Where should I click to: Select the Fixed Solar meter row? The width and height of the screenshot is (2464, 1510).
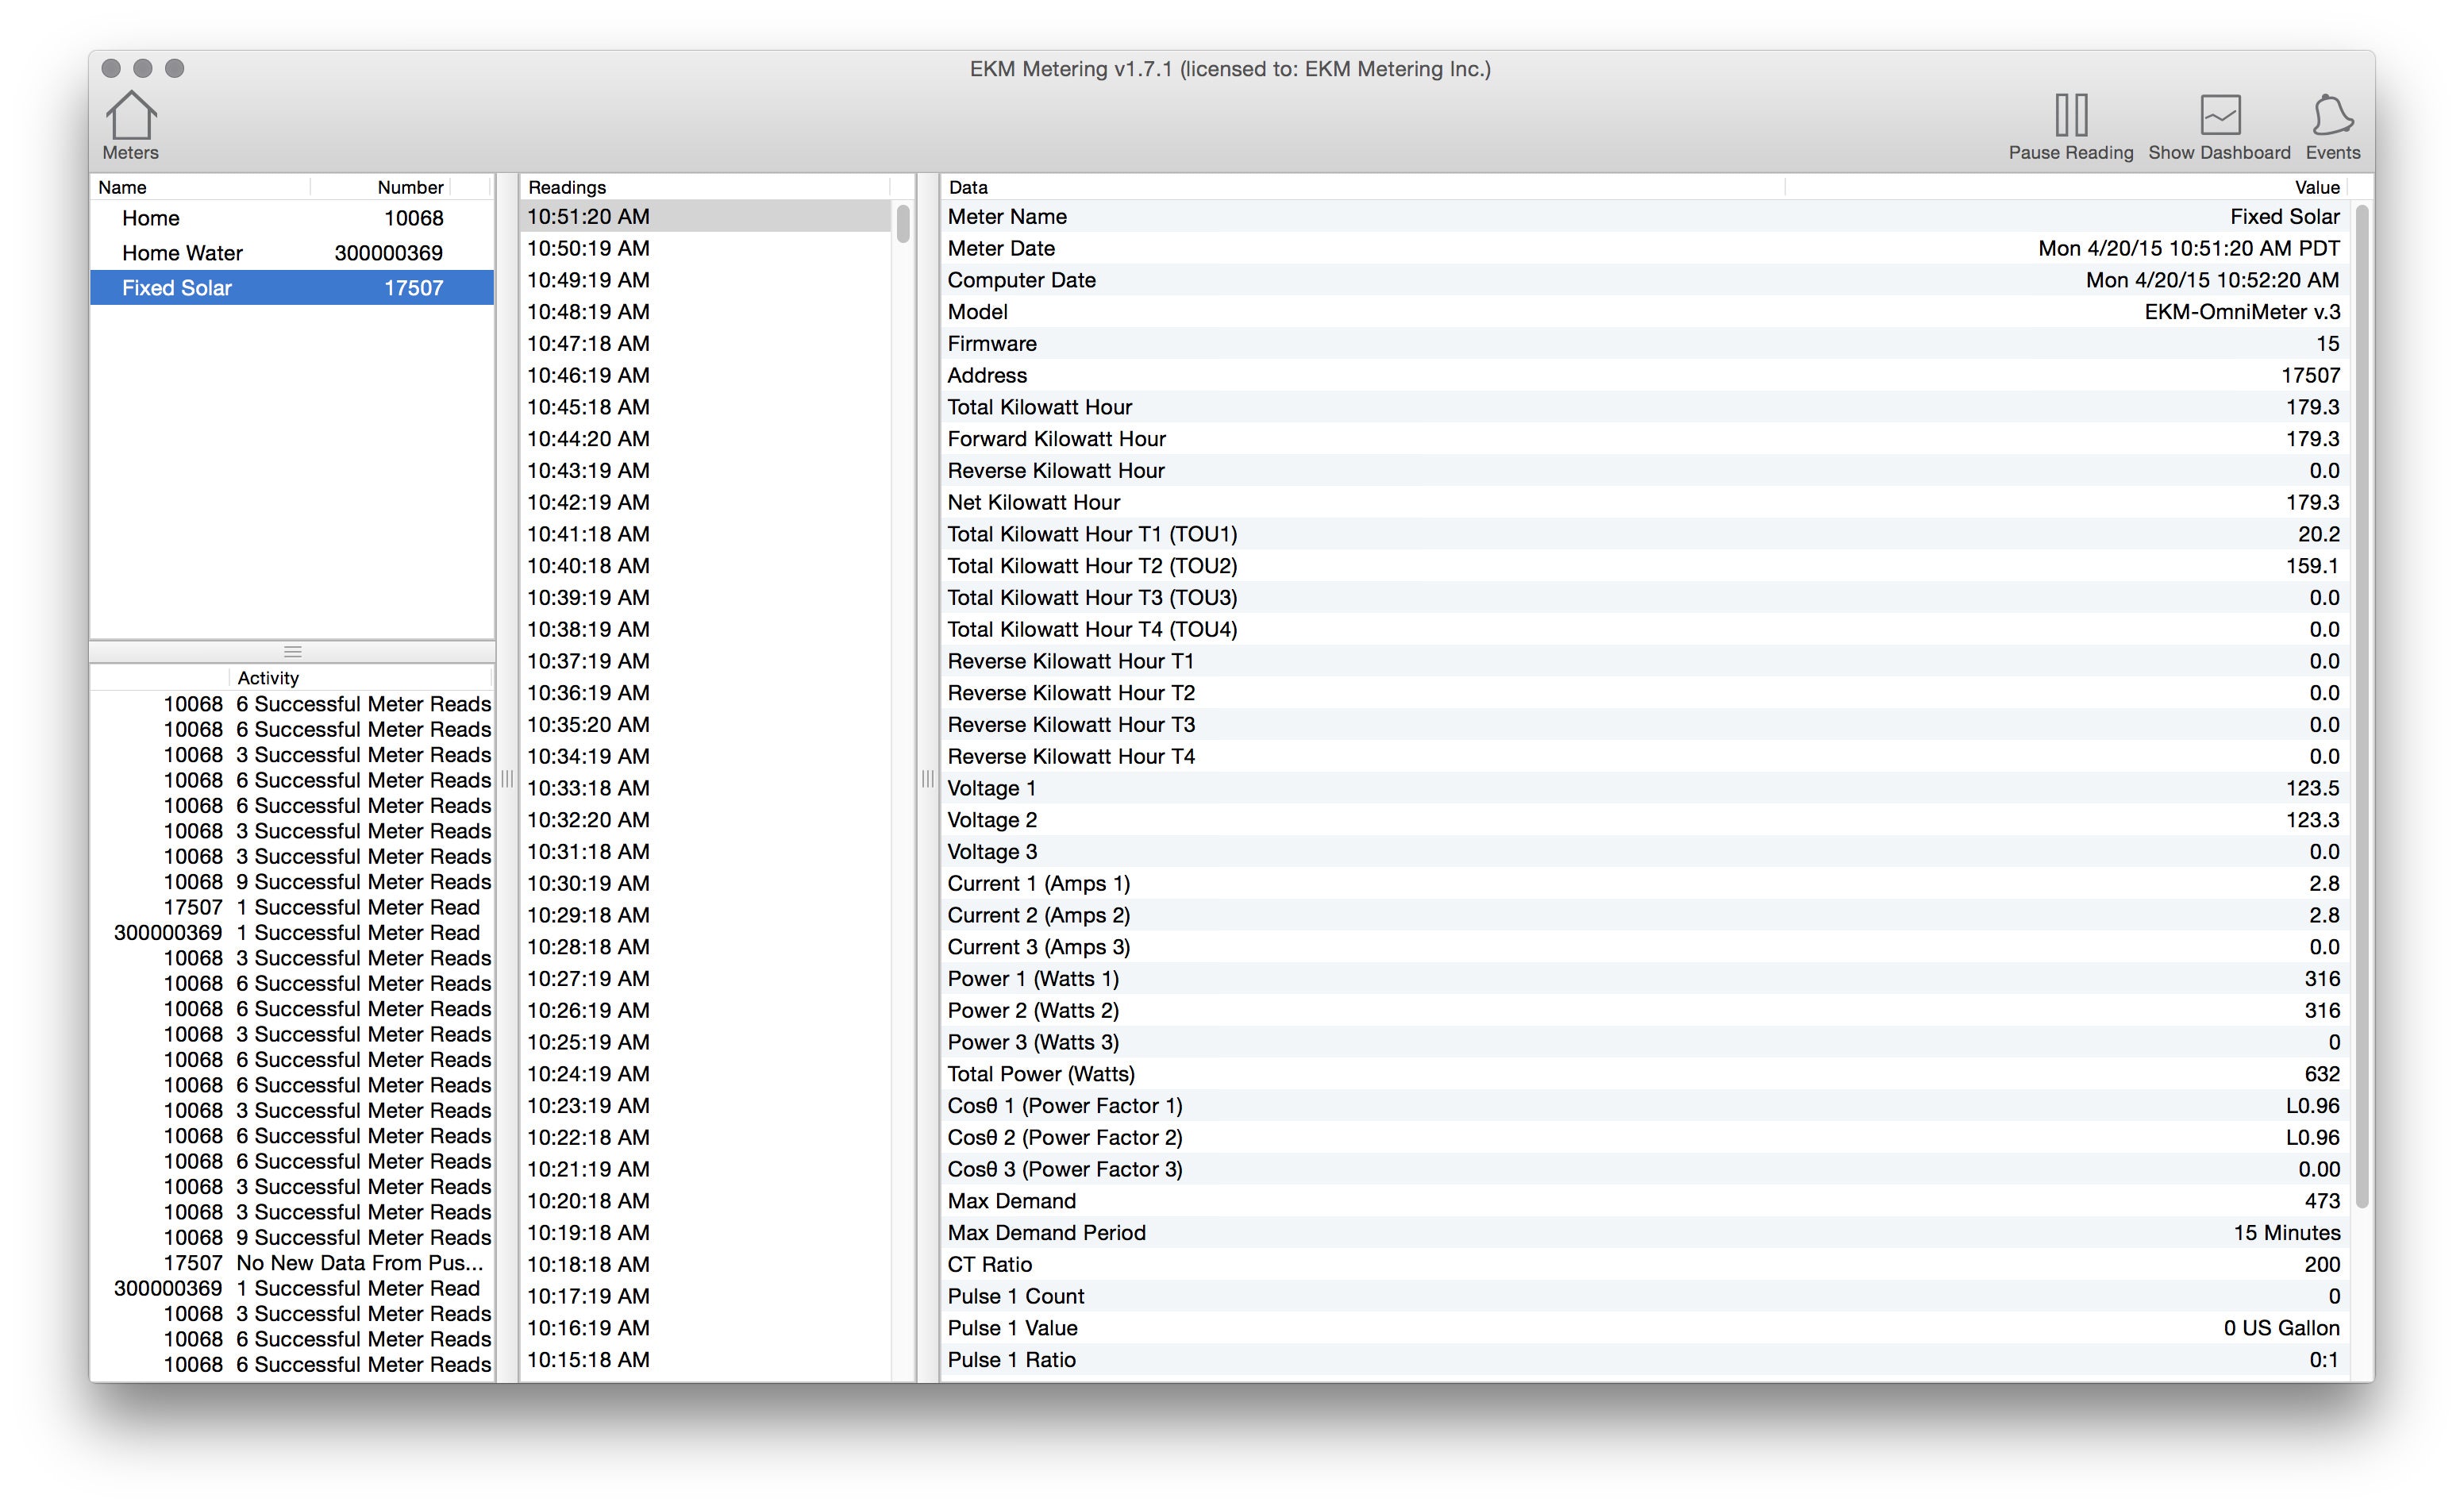(x=291, y=288)
